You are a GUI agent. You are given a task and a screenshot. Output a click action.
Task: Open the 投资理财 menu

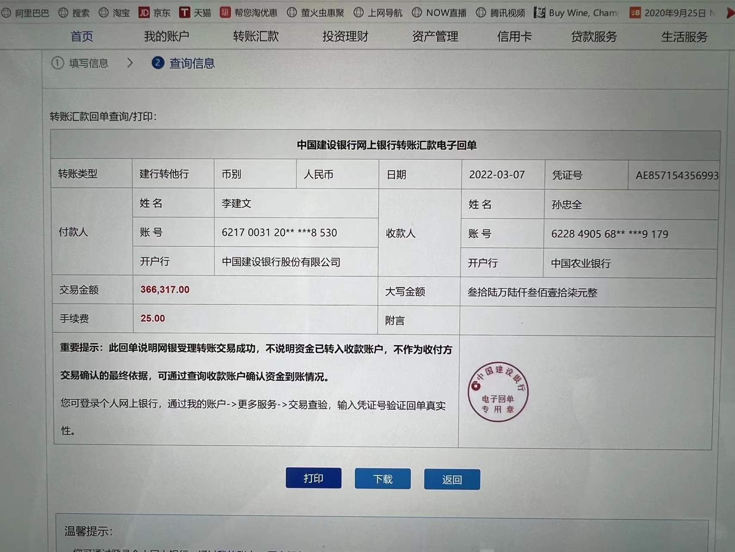346,36
